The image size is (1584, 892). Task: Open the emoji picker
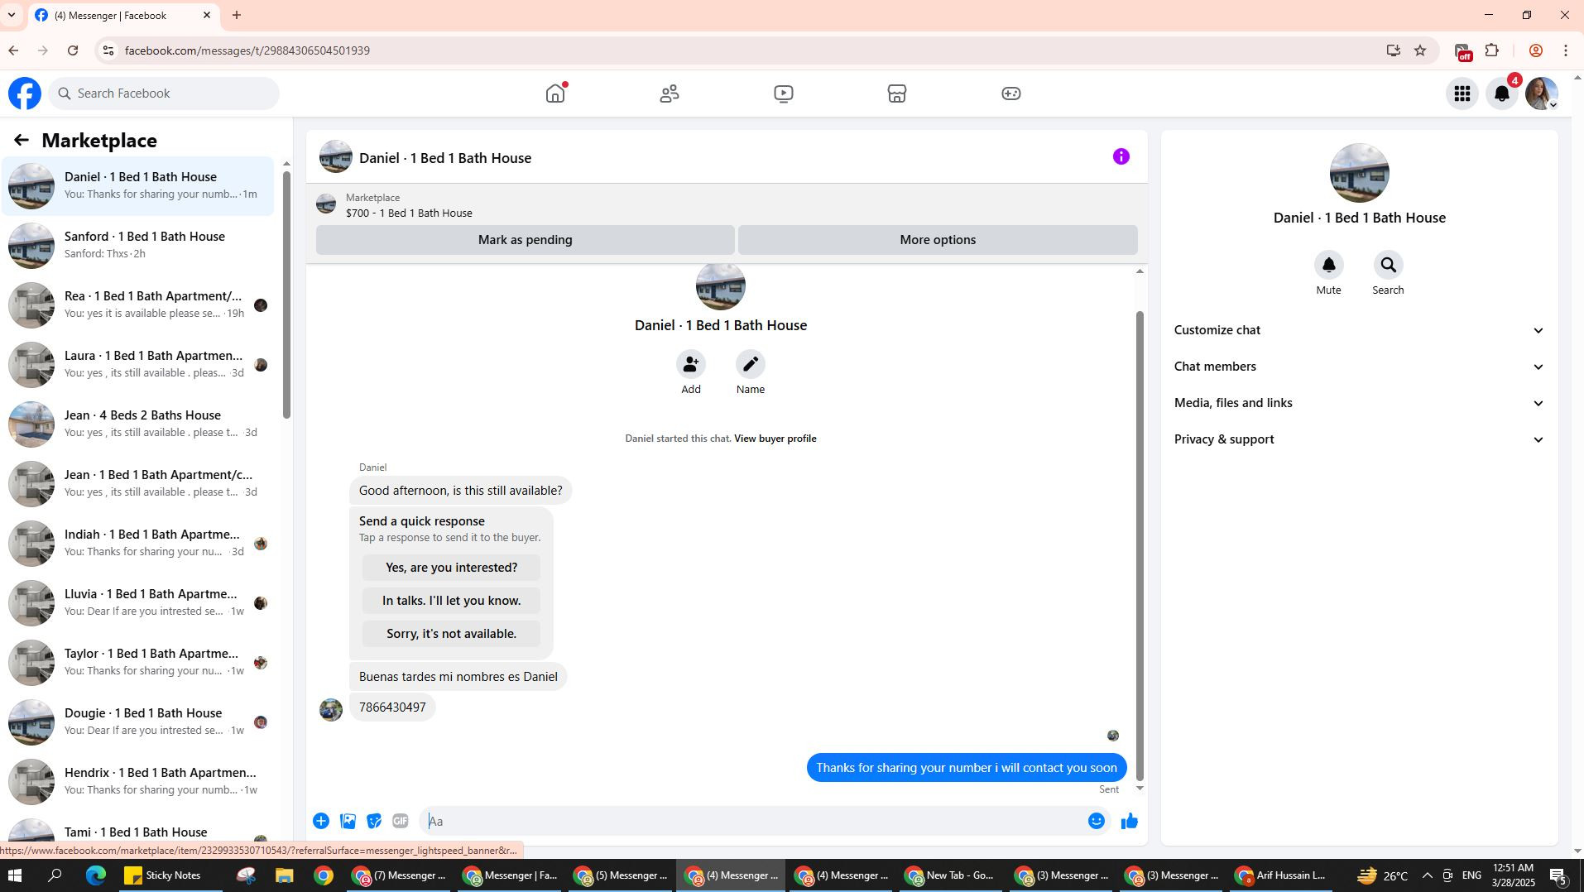1097,821
